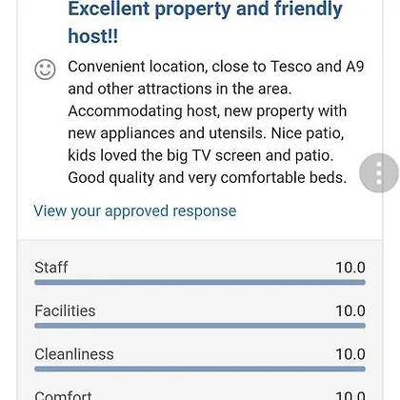Click the Comfort 10.0 score value
Screen dimensions: 400x400
pyautogui.click(x=350, y=395)
